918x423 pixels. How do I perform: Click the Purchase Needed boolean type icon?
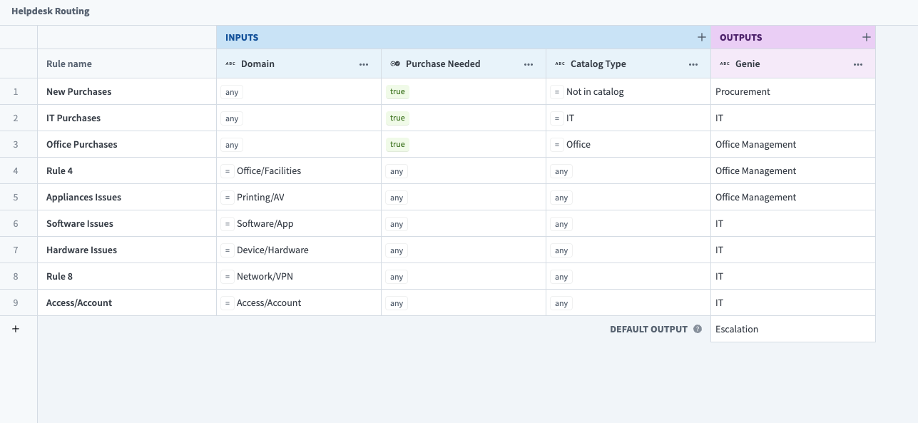coord(395,64)
